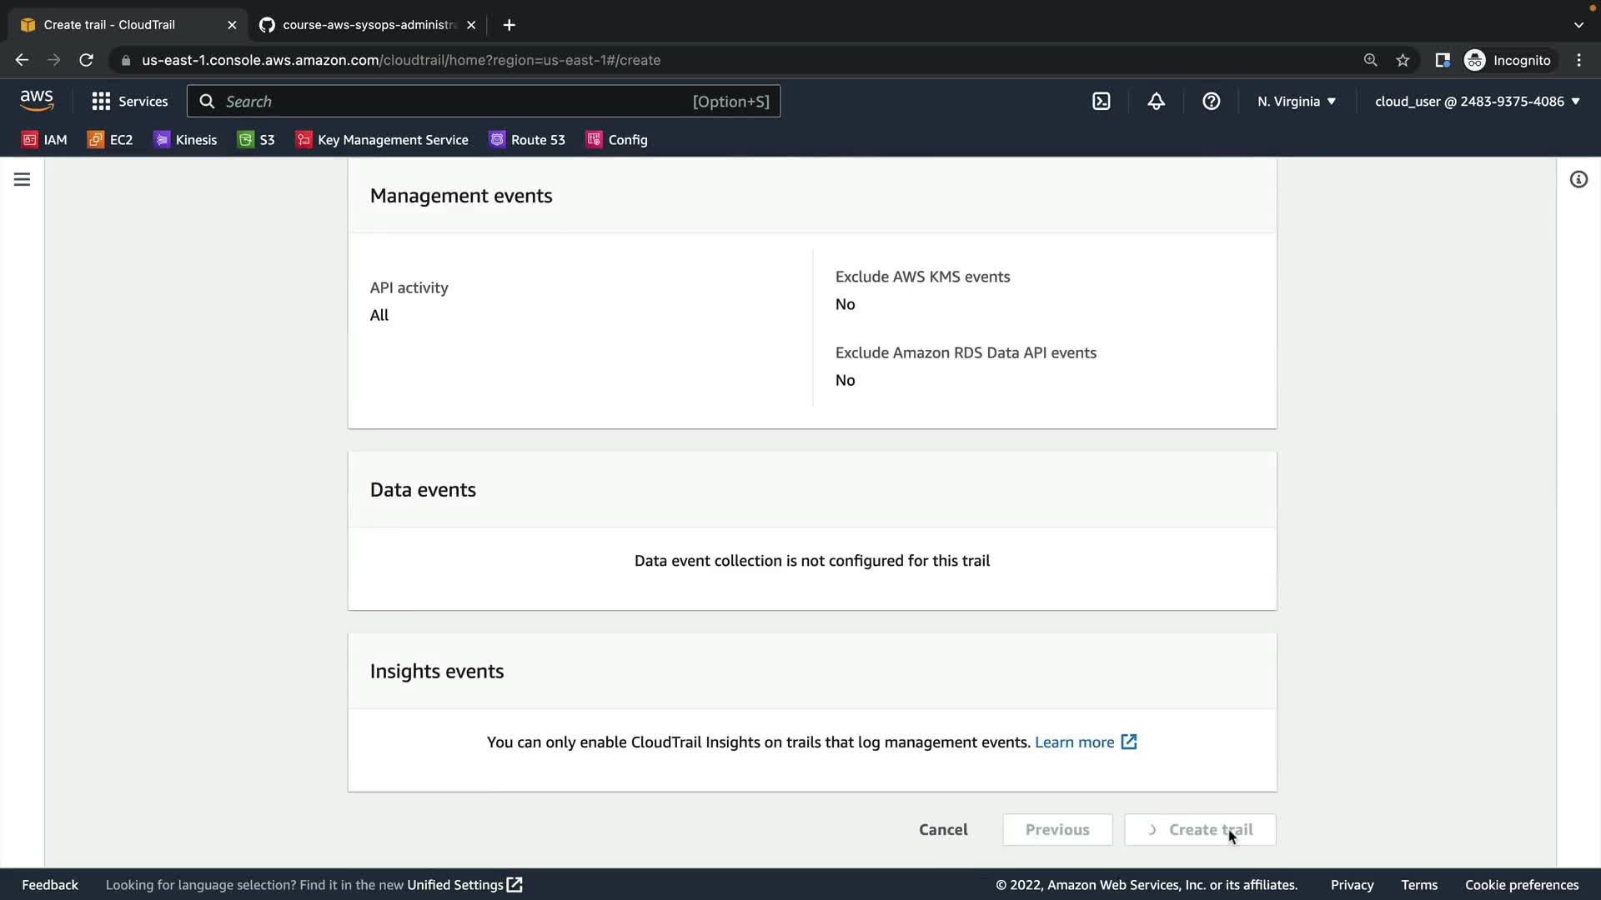1601x900 pixels.
Task: Open the Learn more link
Action: (1085, 742)
